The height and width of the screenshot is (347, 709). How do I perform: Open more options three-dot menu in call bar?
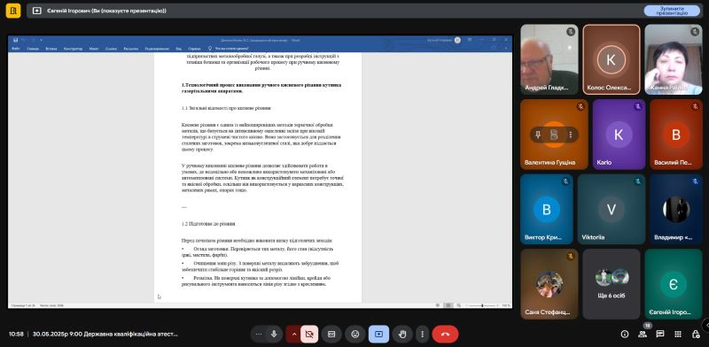click(x=422, y=334)
